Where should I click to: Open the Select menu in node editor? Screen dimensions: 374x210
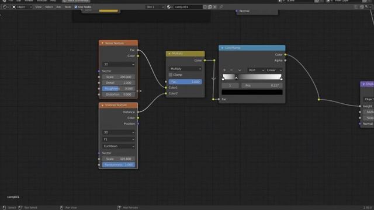[49, 7]
